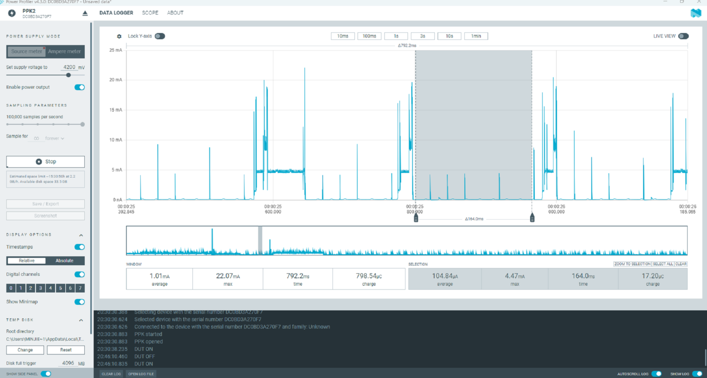Click the Nordic Semiconductor logo icon

point(695,13)
